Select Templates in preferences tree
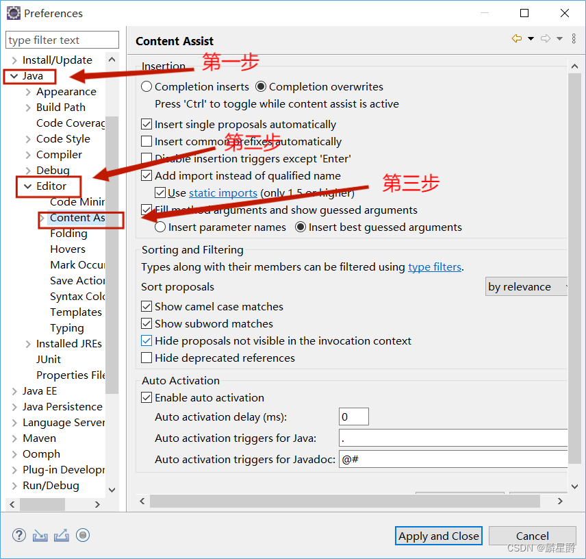This screenshot has width=586, height=559. [76, 312]
